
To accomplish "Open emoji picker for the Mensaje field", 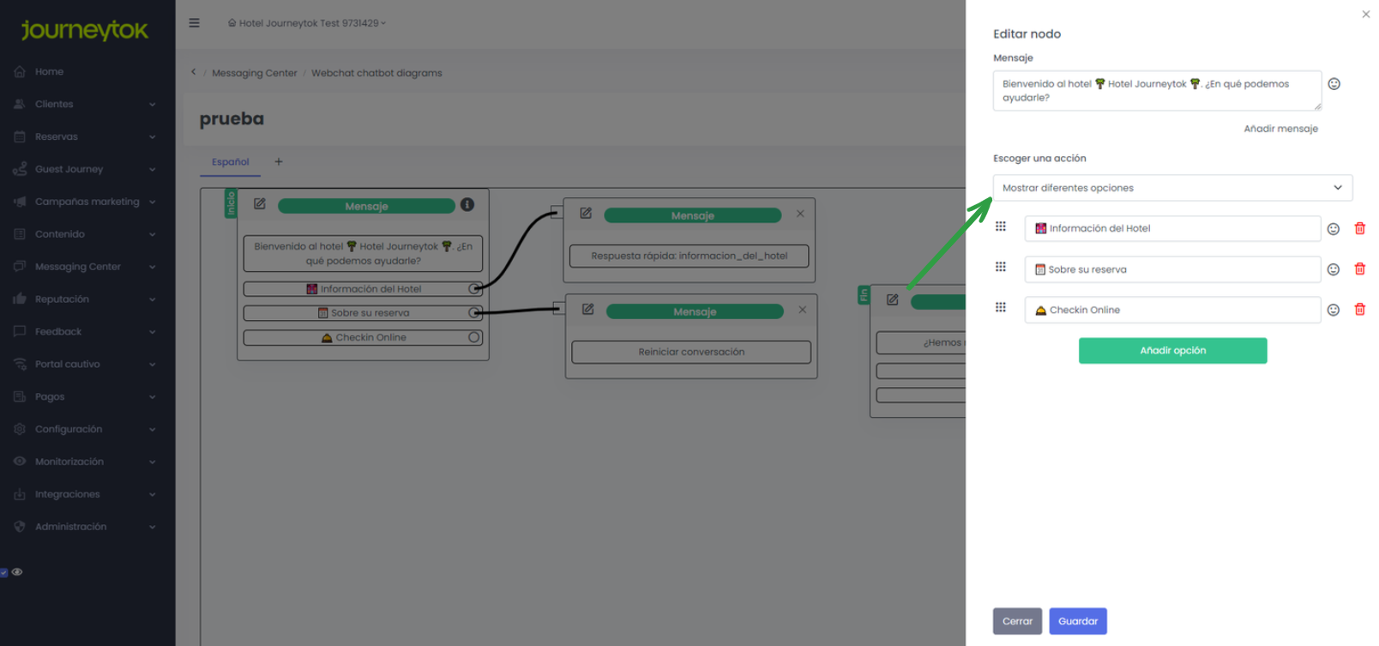I will pyautogui.click(x=1334, y=84).
